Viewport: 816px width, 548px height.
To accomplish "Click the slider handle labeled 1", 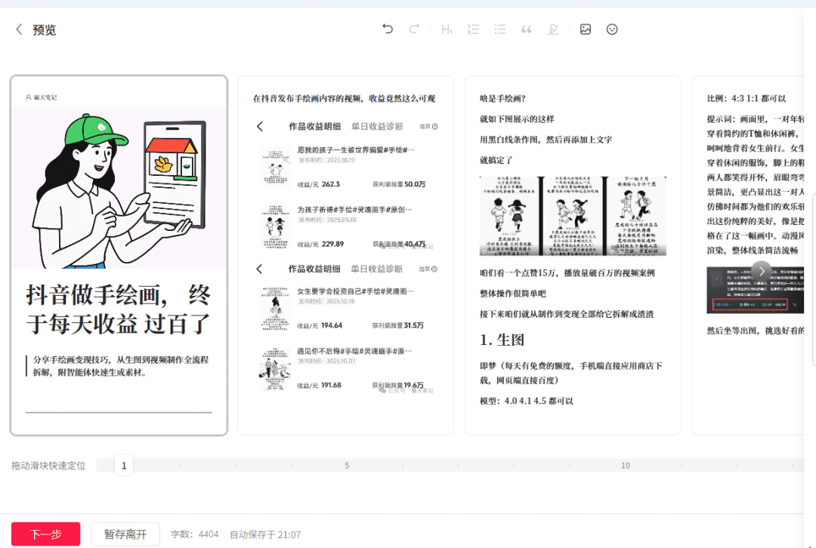I will click(124, 466).
